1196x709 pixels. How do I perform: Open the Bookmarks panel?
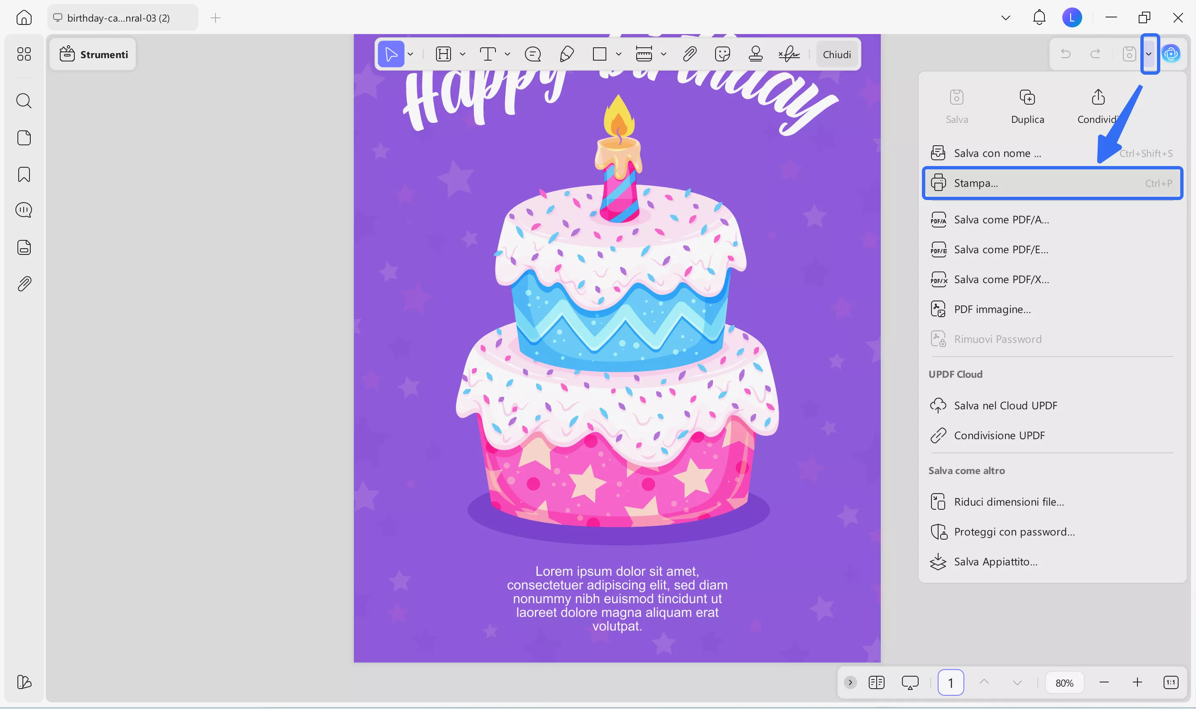[x=22, y=174]
